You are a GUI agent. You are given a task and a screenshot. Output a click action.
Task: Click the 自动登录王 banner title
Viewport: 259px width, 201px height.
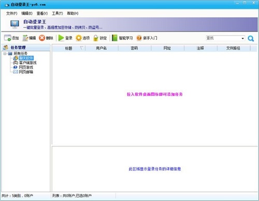pos(35,22)
